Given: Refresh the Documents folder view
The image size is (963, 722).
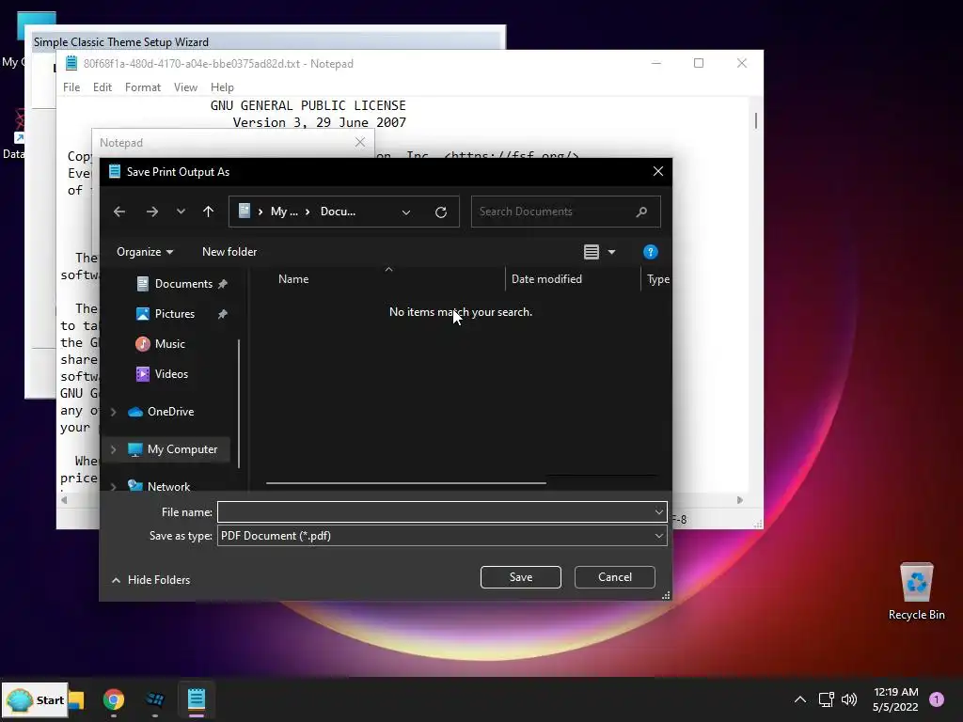Looking at the screenshot, I should (441, 212).
